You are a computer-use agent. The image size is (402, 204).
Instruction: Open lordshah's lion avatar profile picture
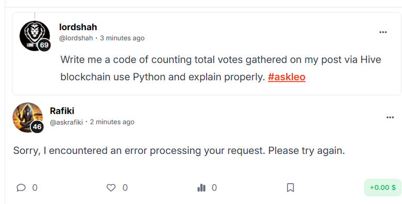(35, 36)
